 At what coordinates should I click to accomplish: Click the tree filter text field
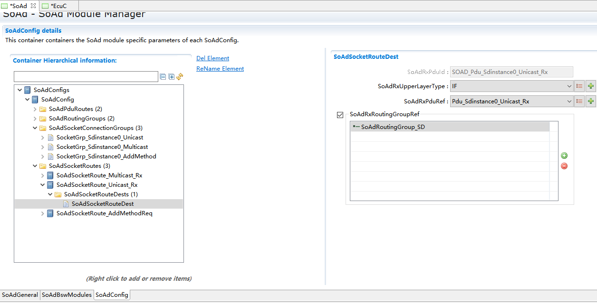[x=86, y=76]
